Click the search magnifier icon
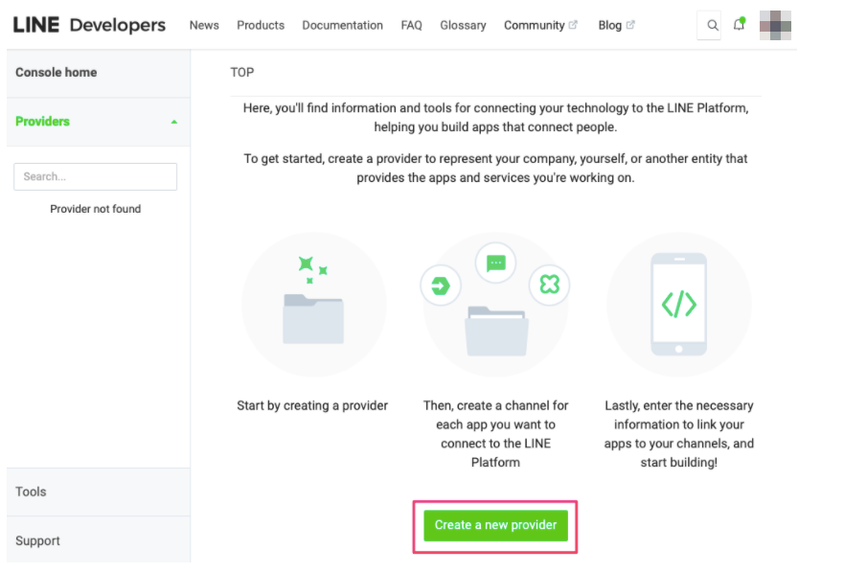844x573 pixels. tap(712, 25)
